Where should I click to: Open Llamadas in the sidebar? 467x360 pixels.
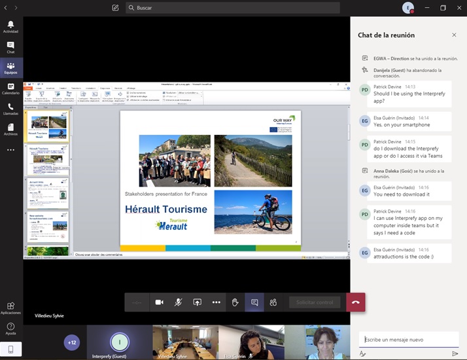pyautogui.click(x=10, y=109)
